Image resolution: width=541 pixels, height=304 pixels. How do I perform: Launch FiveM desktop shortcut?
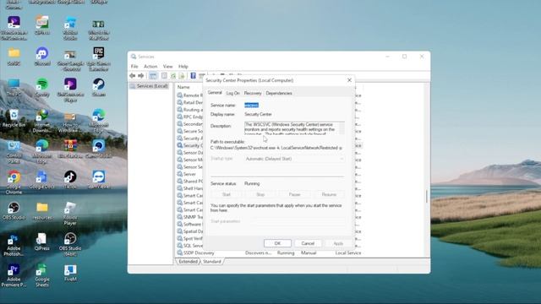coord(70,273)
